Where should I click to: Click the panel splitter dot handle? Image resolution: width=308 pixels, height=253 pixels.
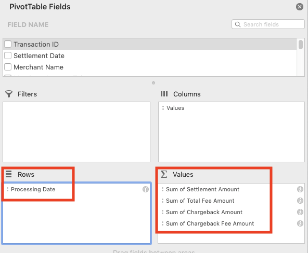click(x=153, y=83)
